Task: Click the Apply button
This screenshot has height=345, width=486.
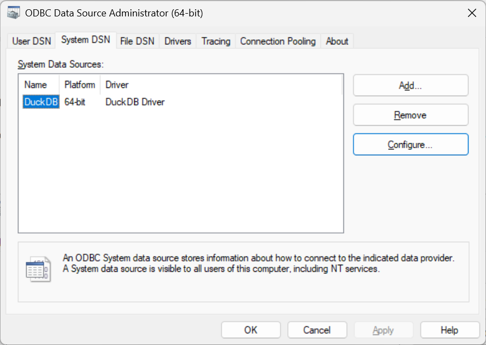Action: click(383, 330)
